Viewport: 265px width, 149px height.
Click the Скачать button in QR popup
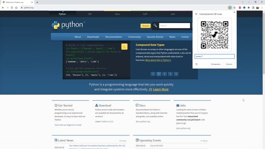(x=229, y=64)
